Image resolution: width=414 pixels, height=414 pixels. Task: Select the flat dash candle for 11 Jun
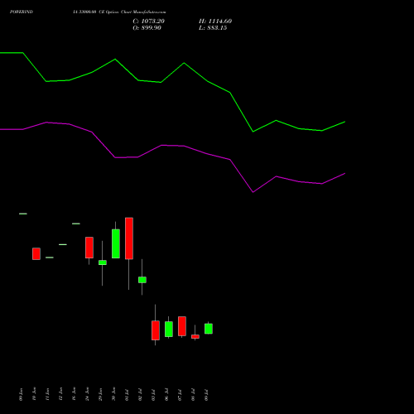coord(50,258)
